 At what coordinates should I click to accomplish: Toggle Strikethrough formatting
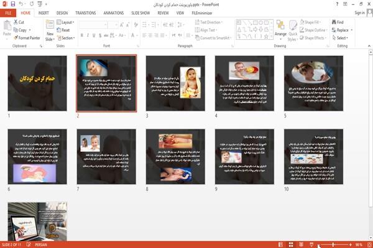pyautogui.click(x=106, y=35)
